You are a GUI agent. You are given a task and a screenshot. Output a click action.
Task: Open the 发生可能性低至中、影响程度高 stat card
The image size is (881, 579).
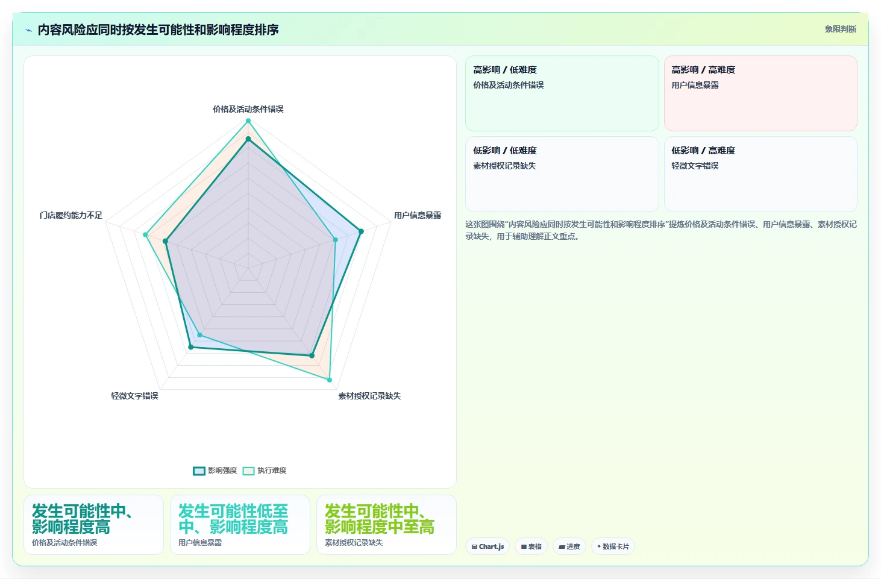click(240, 525)
